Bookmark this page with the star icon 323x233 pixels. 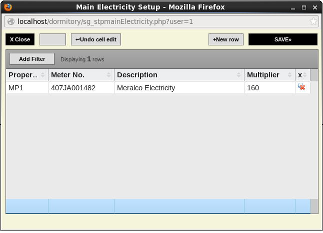[313, 21]
